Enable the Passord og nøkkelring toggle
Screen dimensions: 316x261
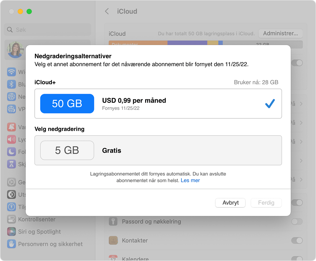pyautogui.click(x=297, y=222)
